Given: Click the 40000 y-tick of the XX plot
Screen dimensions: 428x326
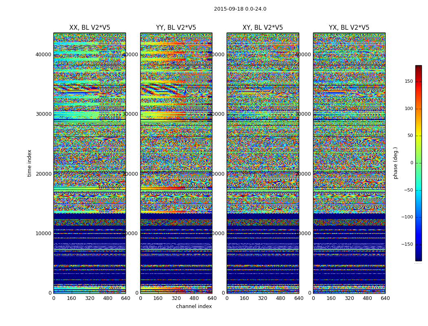Looking at the screenshot, I should point(44,55).
